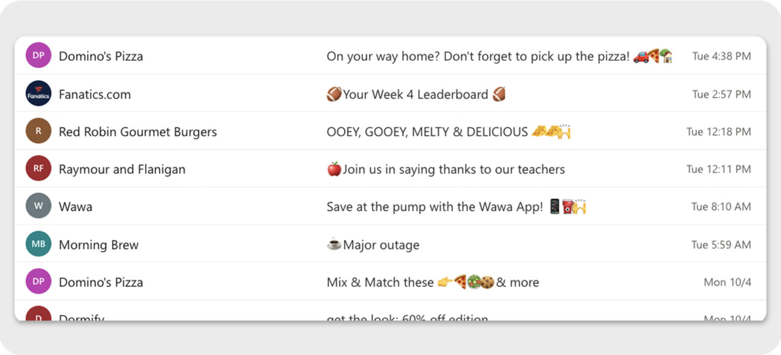
Task: Click the sender name 'Morning Brew'
Action: (x=99, y=244)
